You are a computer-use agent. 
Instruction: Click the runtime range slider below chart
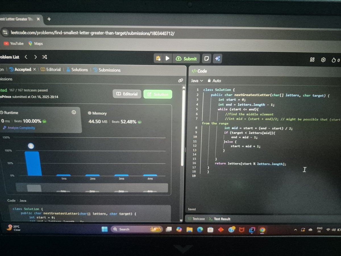(92, 188)
